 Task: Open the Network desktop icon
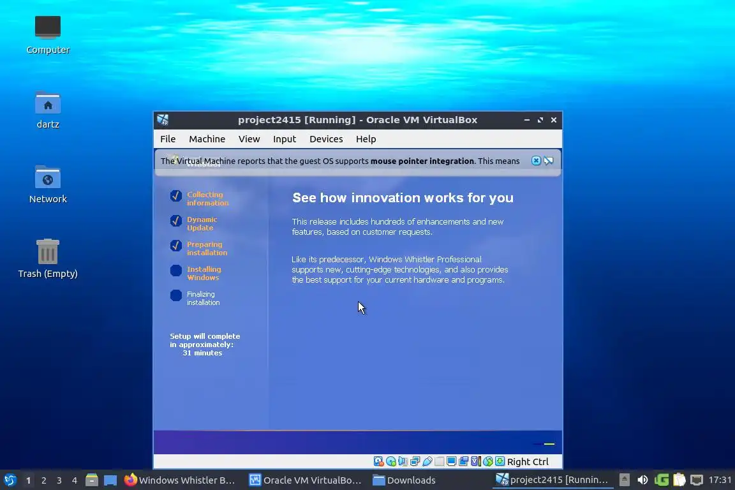48,184
